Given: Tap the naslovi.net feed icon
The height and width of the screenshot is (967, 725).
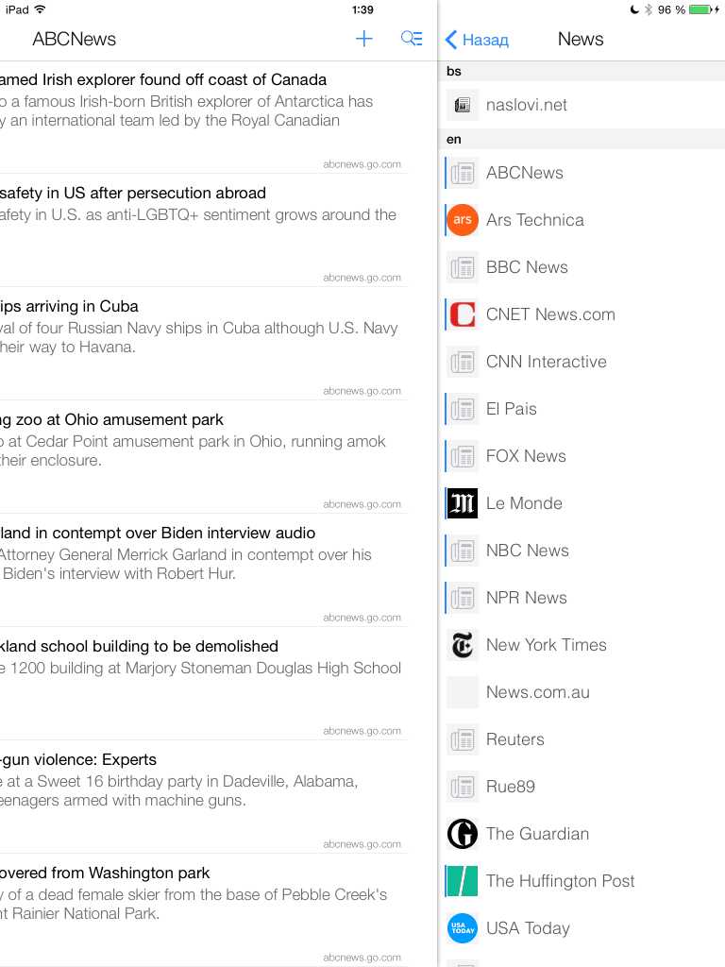Looking at the screenshot, I should pos(463,105).
